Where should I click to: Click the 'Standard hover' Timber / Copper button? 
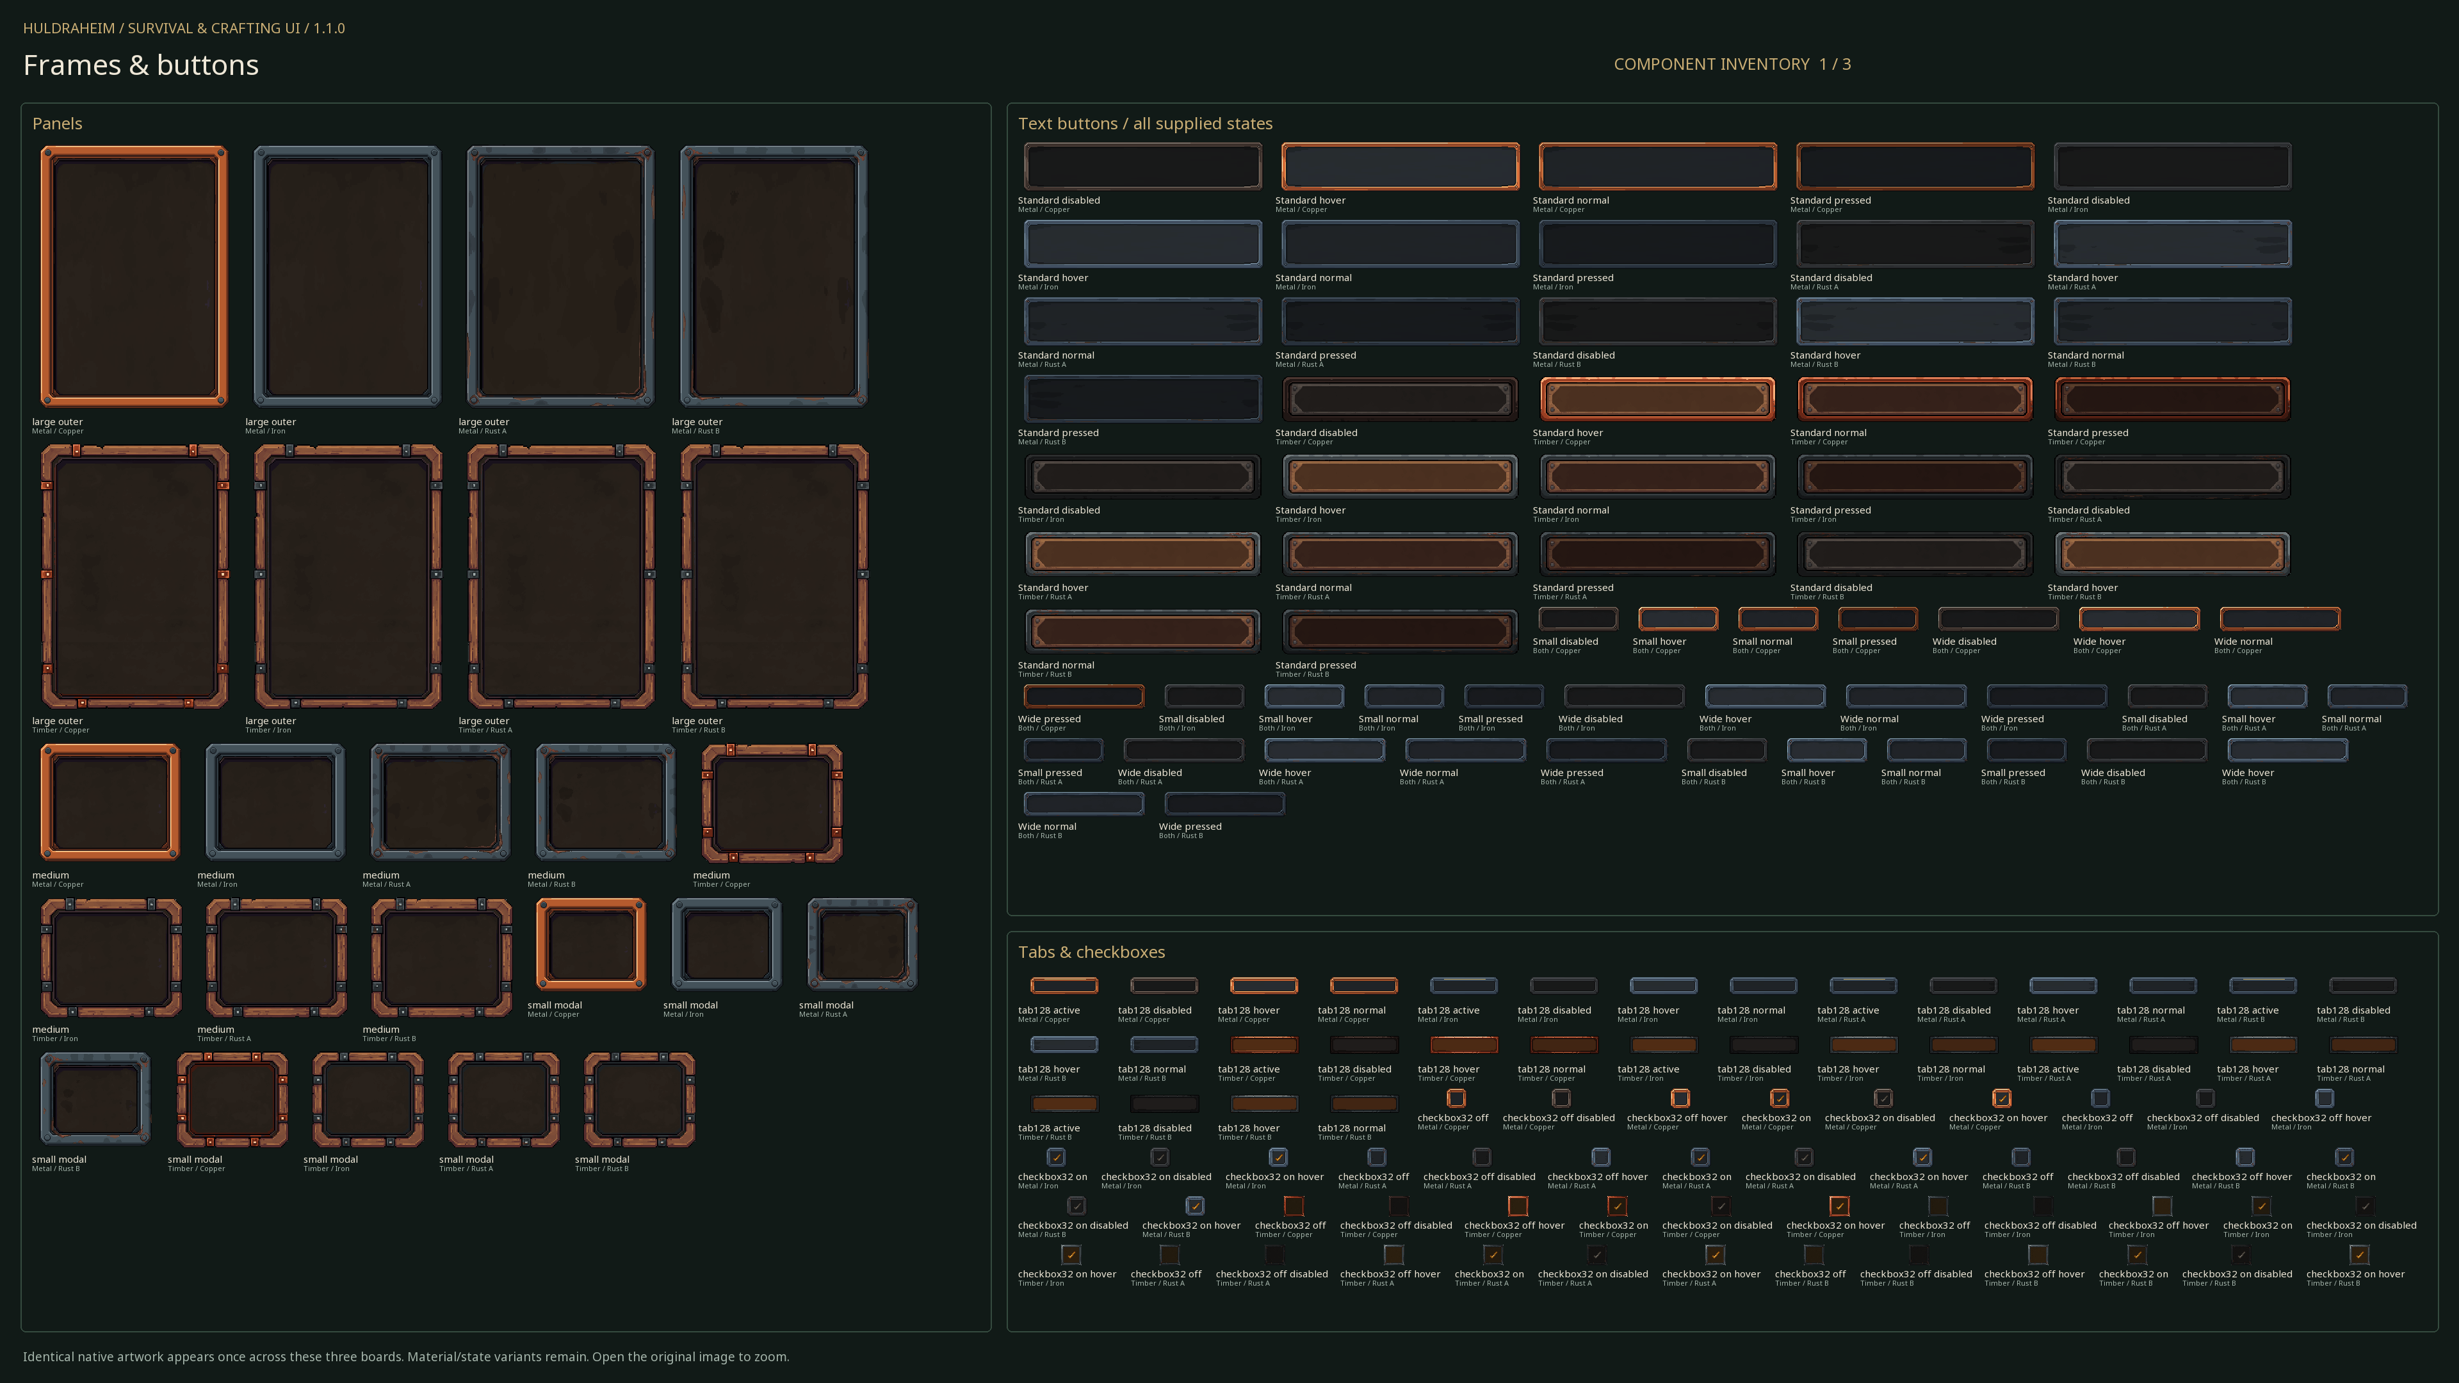1657,399
